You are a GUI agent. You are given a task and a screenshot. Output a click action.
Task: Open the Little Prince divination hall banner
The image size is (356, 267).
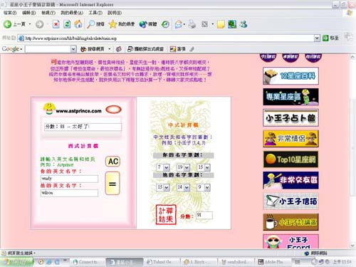[290, 118]
